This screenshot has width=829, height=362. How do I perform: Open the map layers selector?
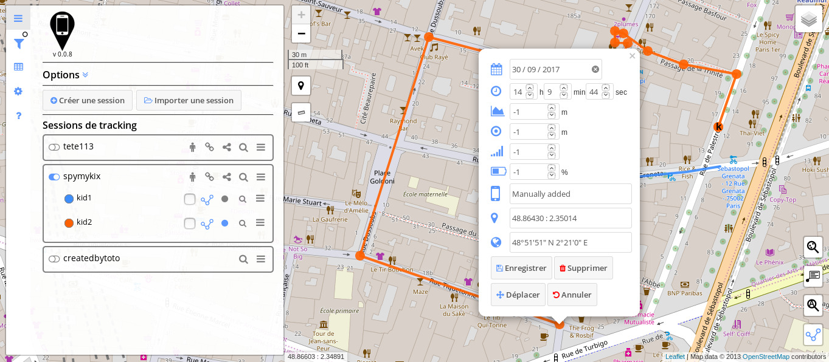(809, 19)
